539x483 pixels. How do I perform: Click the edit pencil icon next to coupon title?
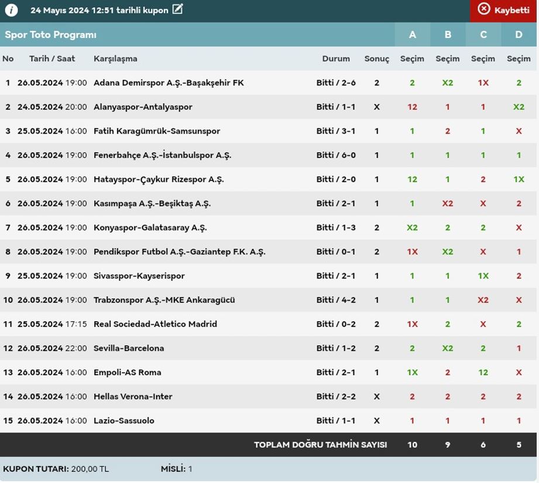(178, 9)
